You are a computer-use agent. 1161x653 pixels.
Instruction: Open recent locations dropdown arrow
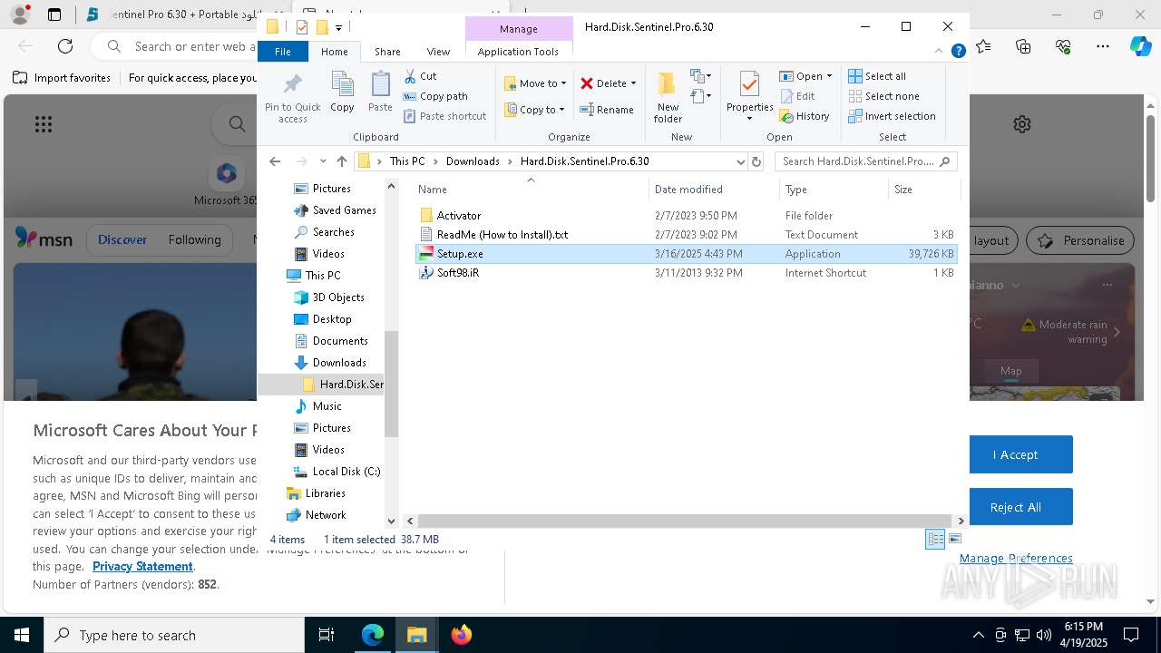click(x=323, y=161)
